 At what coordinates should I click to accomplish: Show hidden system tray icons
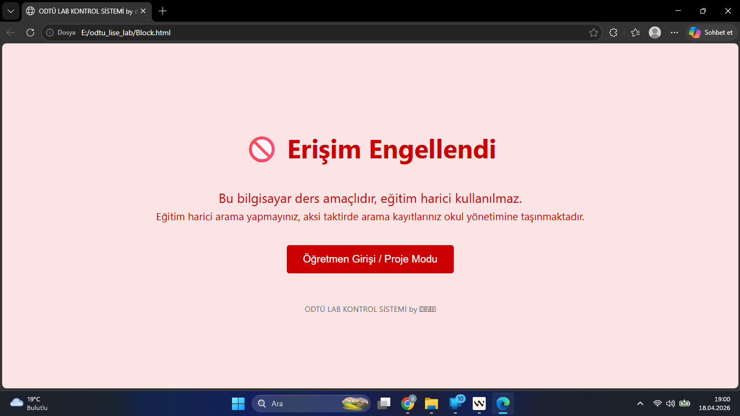(x=640, y=403)
